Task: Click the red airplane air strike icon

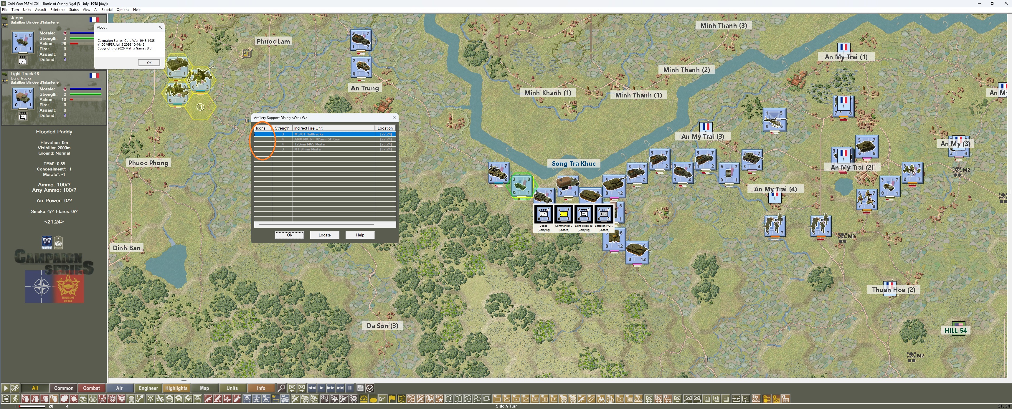Action: tap(227, 399)
